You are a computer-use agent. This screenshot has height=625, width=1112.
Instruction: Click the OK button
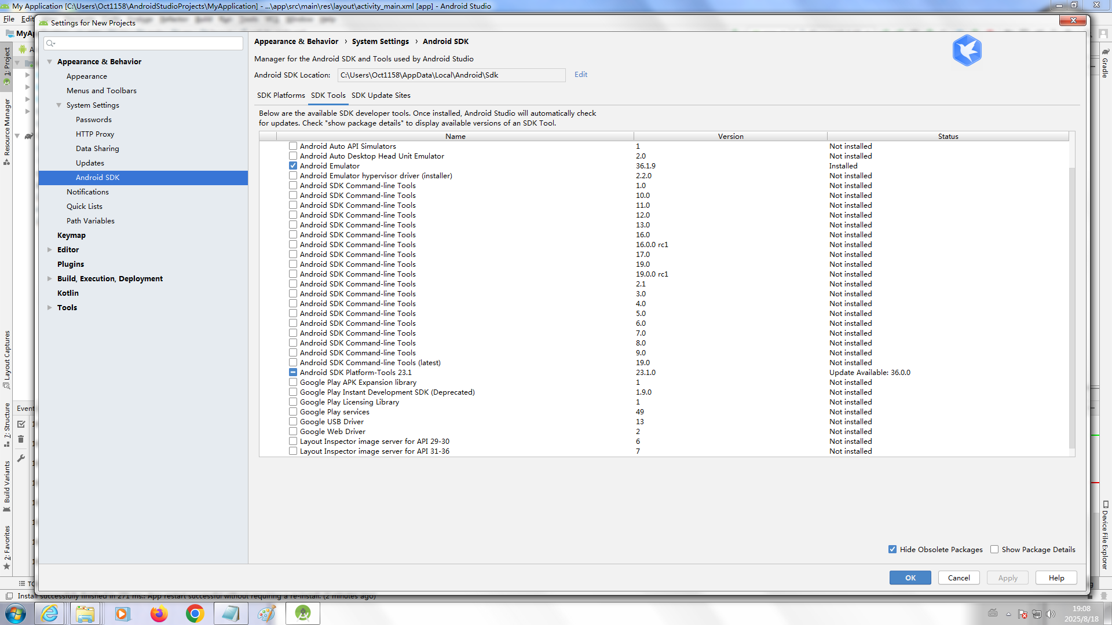click(910, 578)
